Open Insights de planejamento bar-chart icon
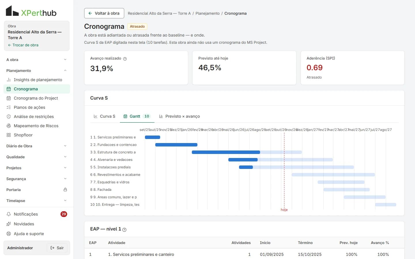Viewport: 415px width, 259px height. [9, 80]
